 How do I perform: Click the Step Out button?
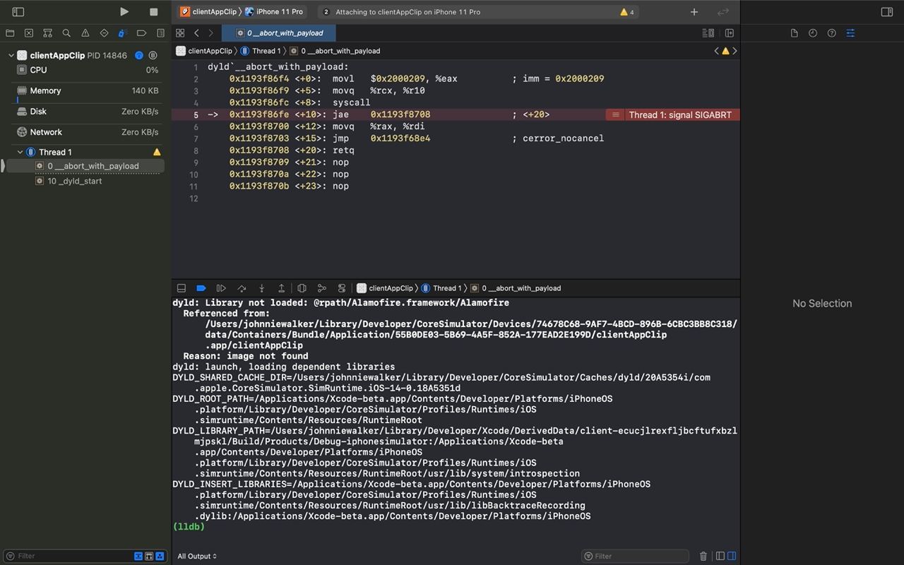[281, 288]
